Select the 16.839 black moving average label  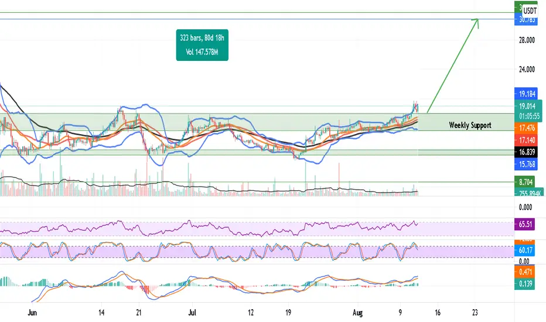526,152
